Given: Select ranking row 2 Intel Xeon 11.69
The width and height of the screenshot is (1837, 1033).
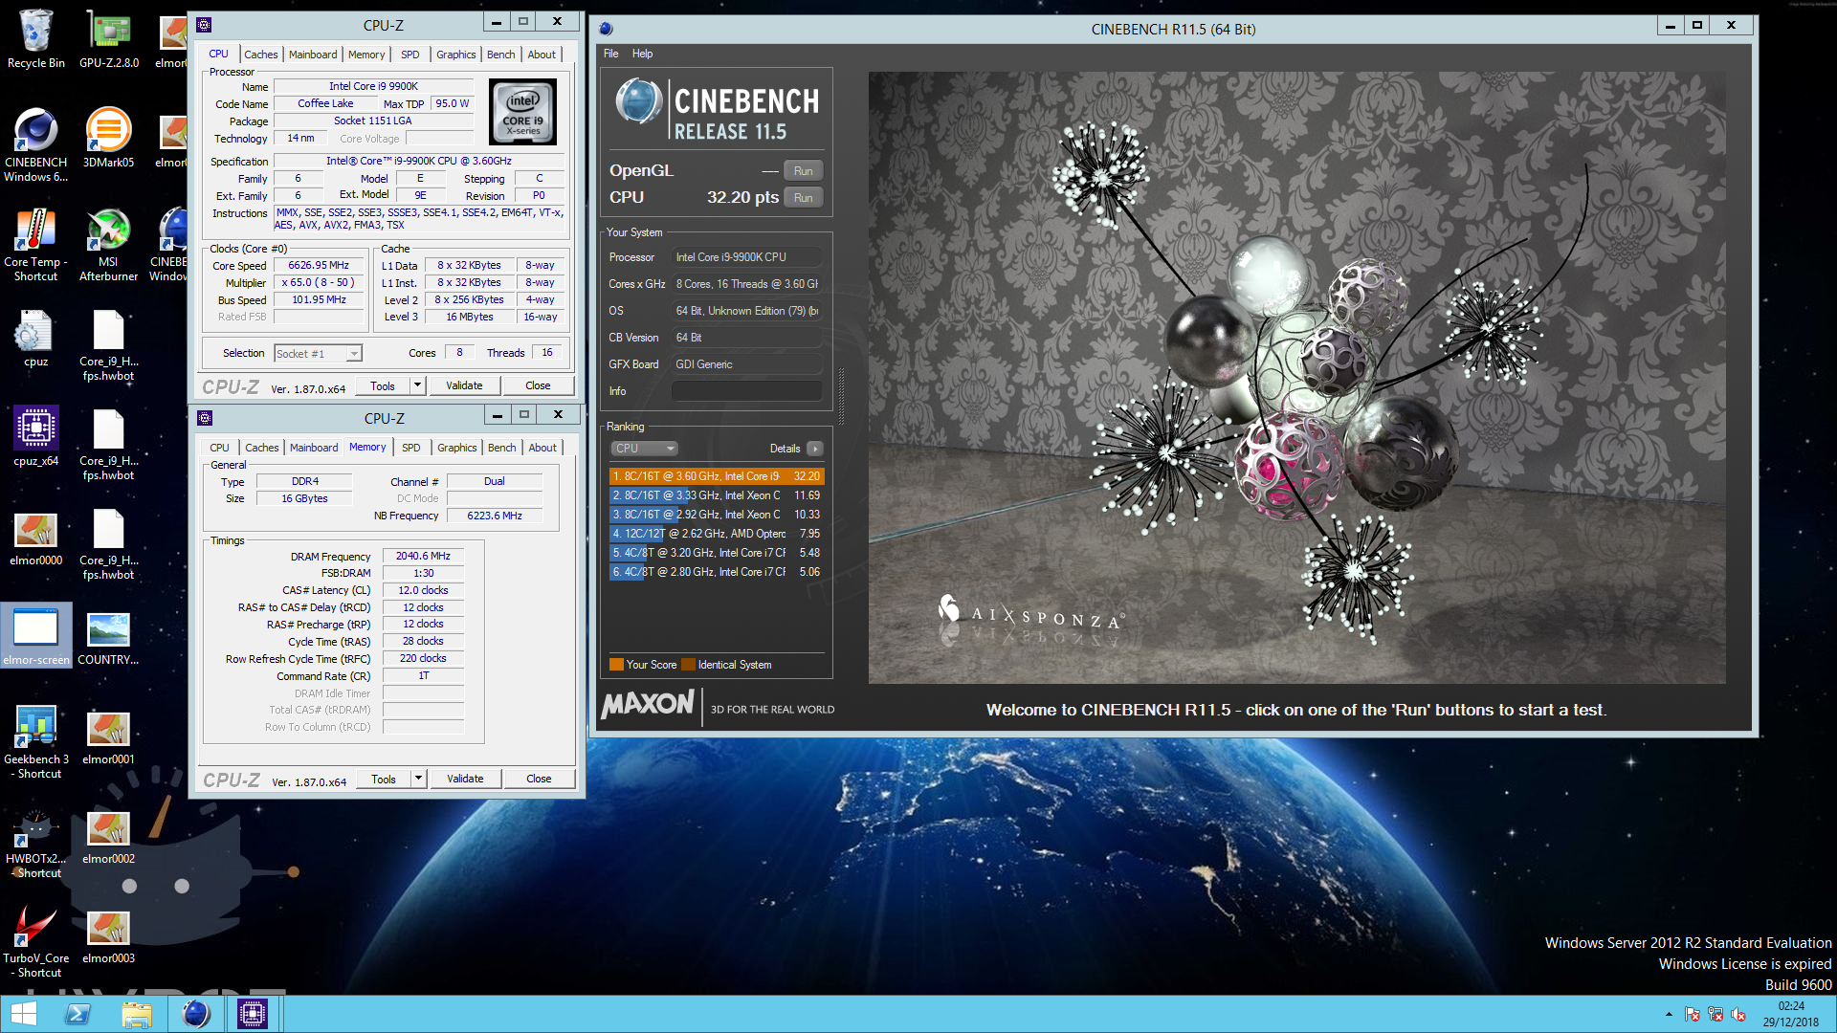Looking at the screenshot, I should (717, 495).
